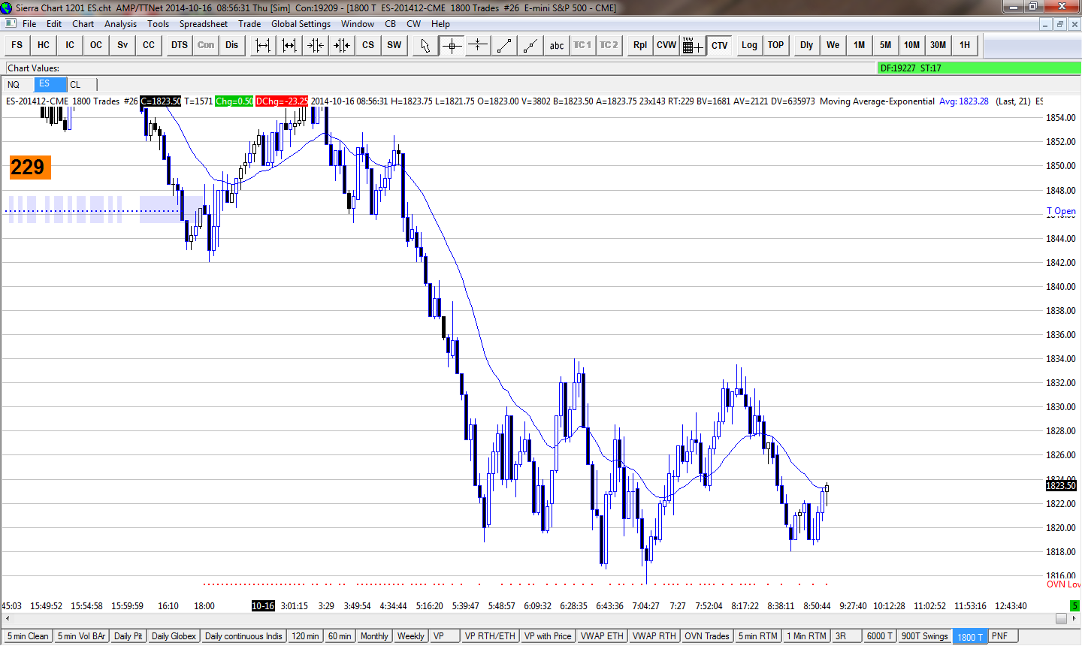Open the Edit menu
This screenshot has width=1082, height=646.
coord(54,24)
